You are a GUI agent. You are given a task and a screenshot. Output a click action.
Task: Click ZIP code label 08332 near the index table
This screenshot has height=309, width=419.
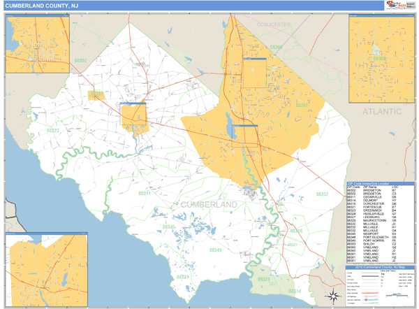click(x=323, y=194)
